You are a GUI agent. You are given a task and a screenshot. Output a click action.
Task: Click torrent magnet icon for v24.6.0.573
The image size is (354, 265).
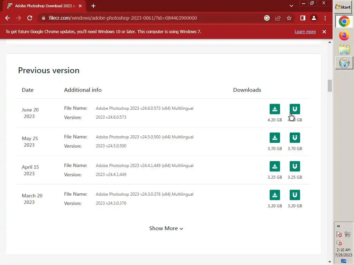coord(295,109)
